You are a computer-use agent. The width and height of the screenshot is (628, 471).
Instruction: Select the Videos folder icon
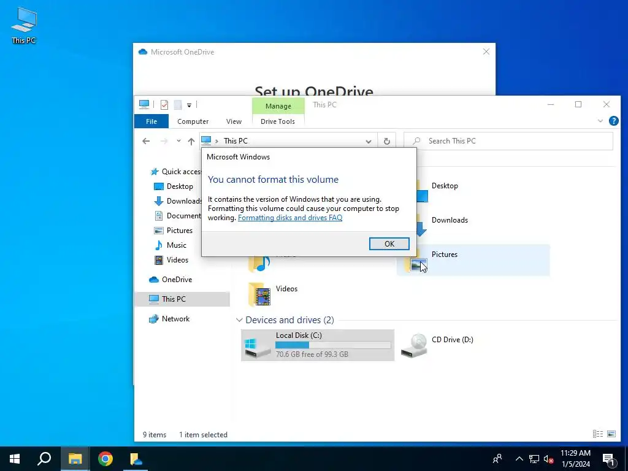click(x=259, y=294)
